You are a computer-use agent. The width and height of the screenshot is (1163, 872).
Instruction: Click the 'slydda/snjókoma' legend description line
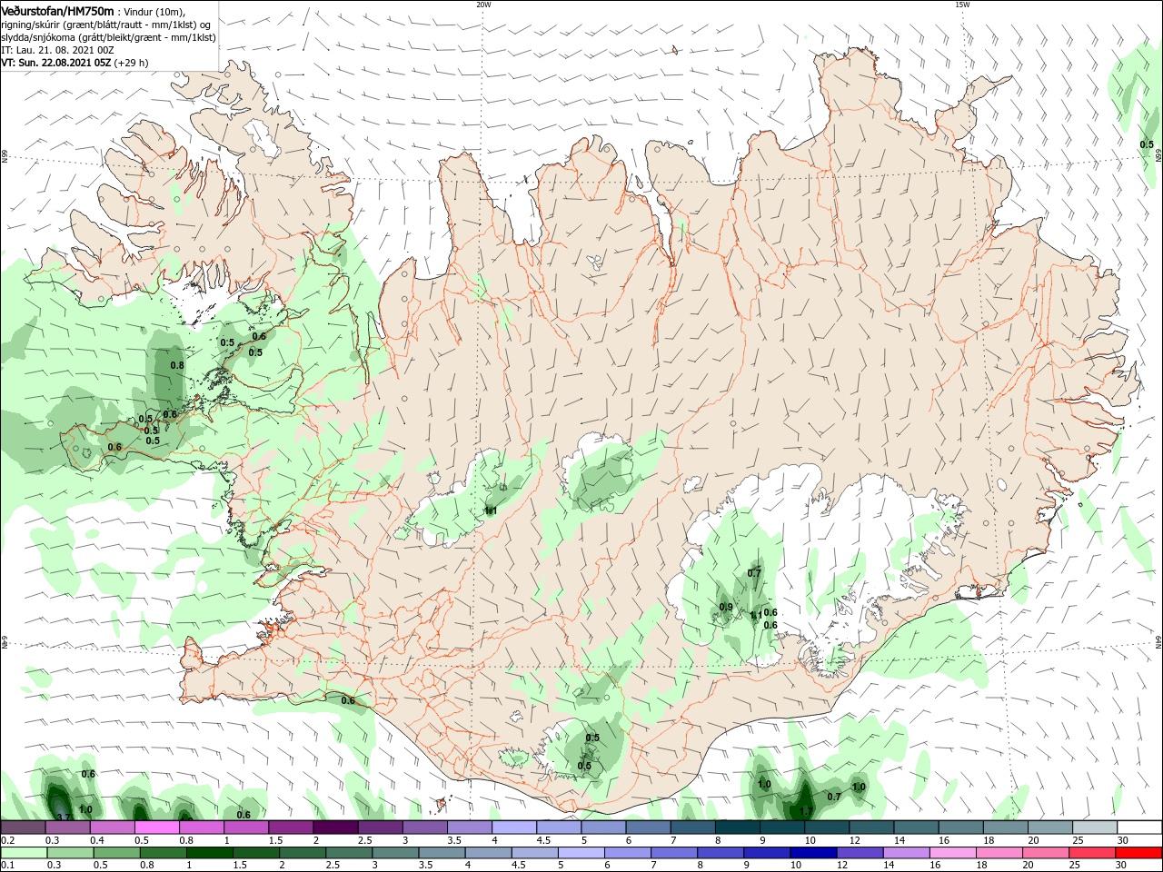(x=108, y=37)
